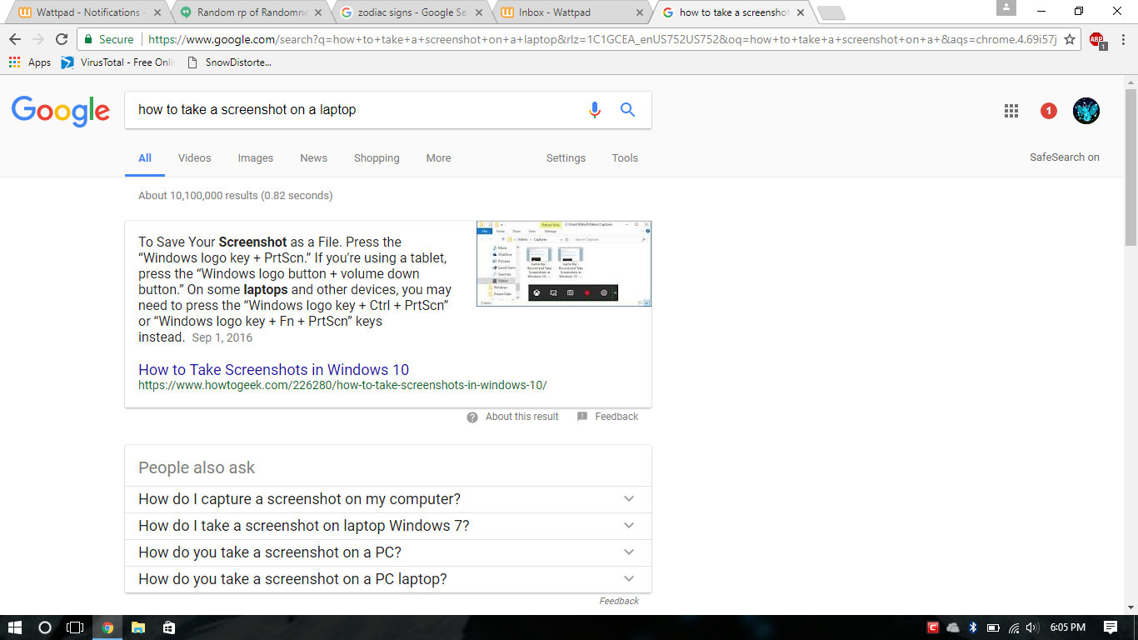Click the SafeSearch on link
The image size is (1138, 640).
1065,157
